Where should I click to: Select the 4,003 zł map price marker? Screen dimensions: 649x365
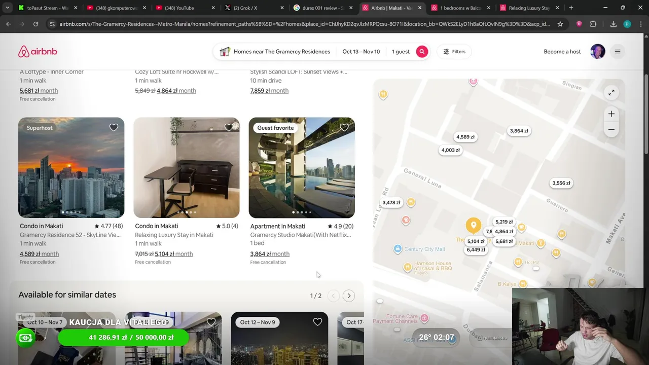tap(450, 150)
